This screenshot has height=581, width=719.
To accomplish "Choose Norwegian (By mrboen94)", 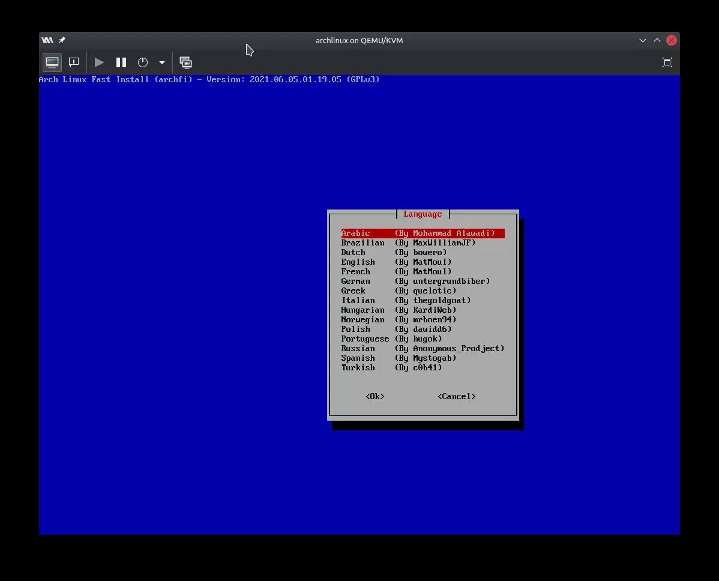I will tap(423, 320).
